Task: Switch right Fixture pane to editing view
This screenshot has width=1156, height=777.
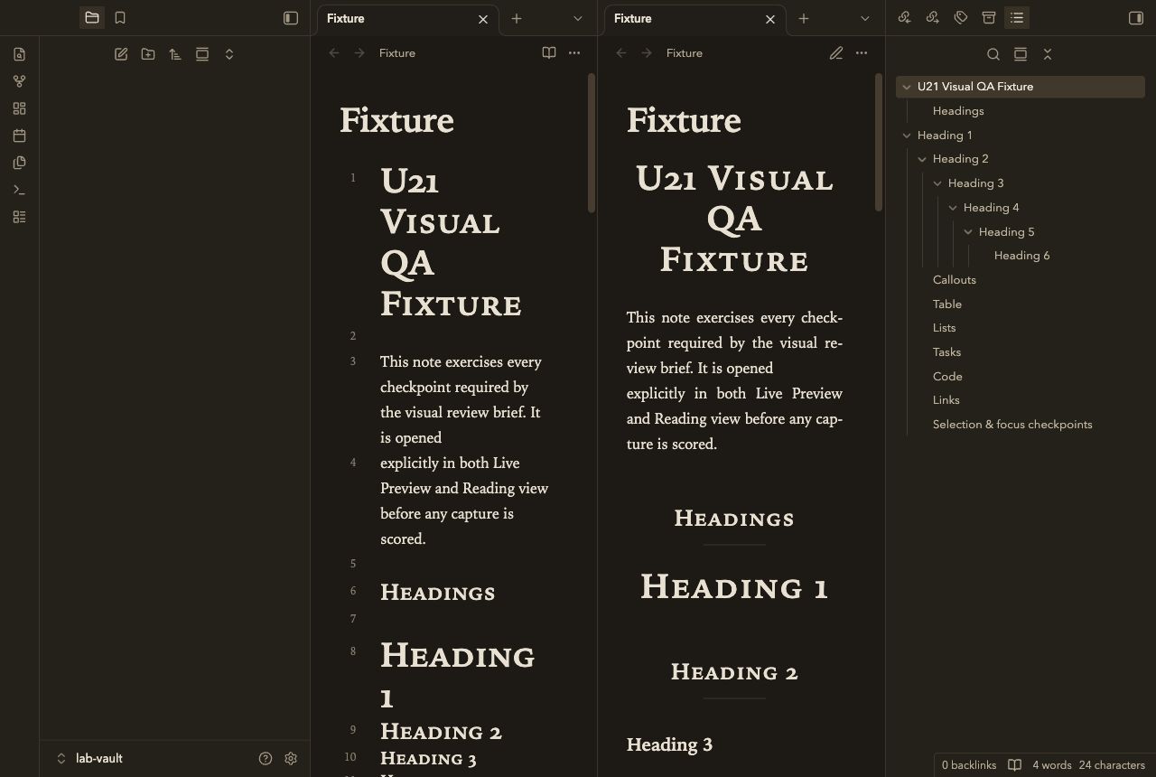Action: (836, 53)
